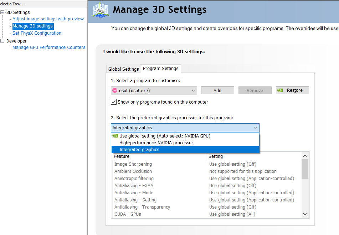Click the Setting column header

coord(254,156)
